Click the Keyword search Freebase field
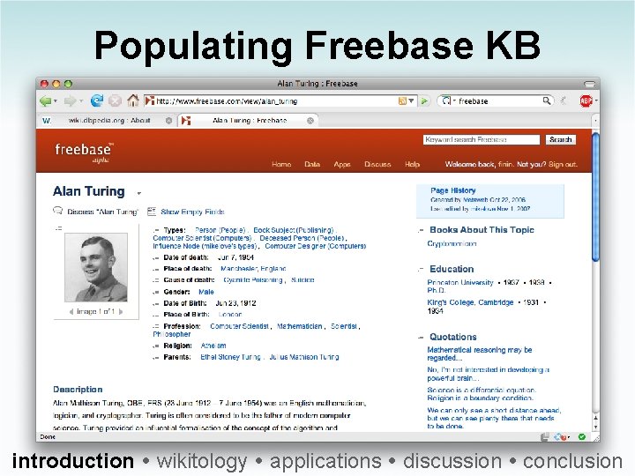The image size is (635, 476). [x=482, y=139]
